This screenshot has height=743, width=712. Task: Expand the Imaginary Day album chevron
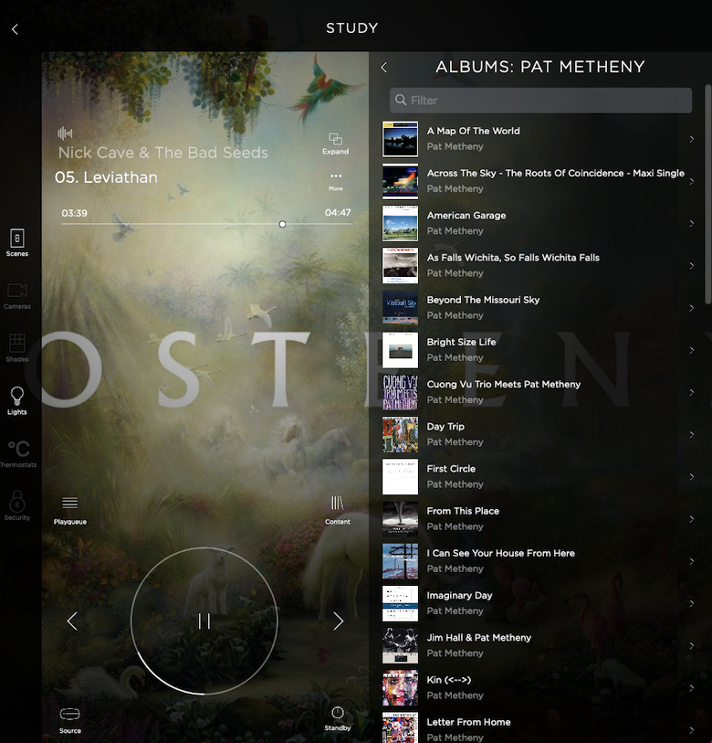coord(691,604)
